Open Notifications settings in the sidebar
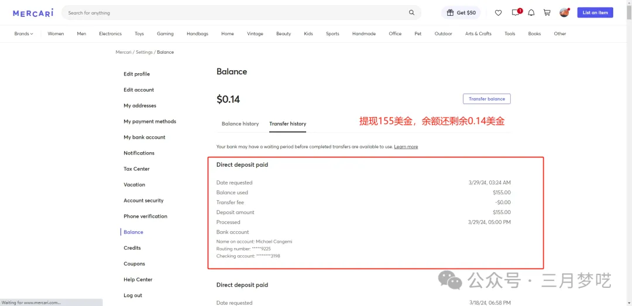The height and width of the screenshot is (306, 632). [x=139, y=153]
